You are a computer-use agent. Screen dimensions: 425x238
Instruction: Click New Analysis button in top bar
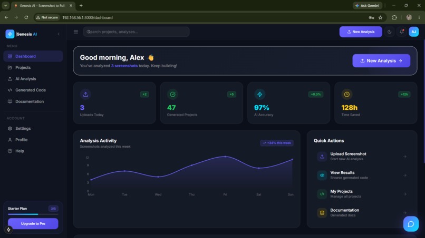click(361, 32)
